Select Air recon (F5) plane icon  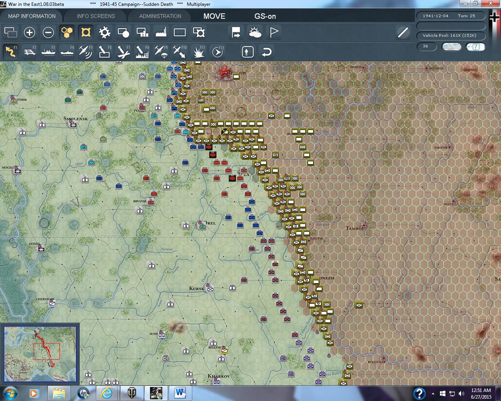[x=86, y=52]
